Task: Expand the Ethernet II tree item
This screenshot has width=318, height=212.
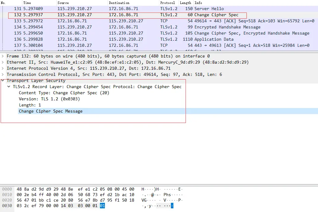Action: pos(3,62)
